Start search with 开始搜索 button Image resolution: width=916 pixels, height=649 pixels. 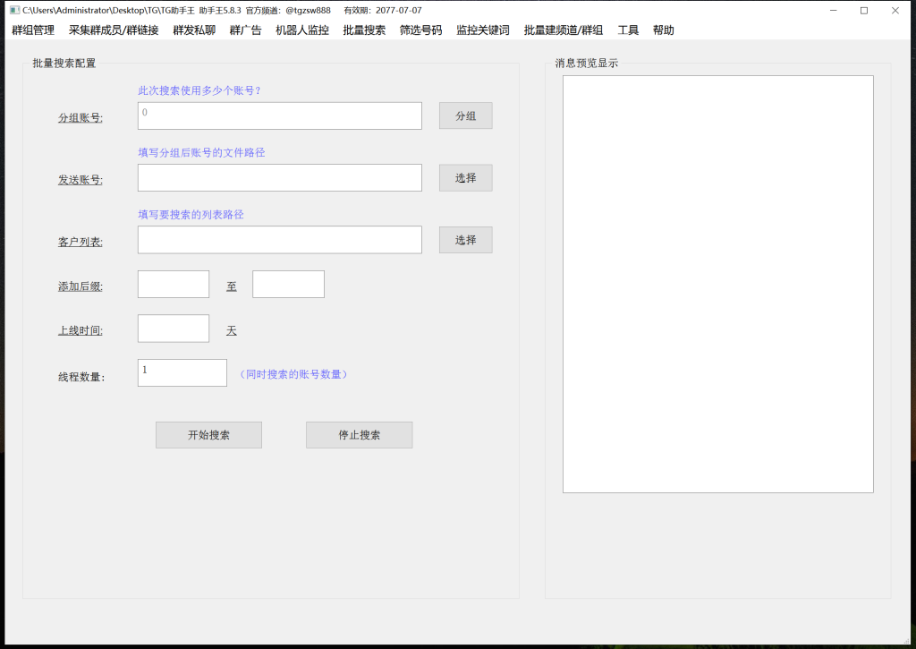tap(208, 435)
